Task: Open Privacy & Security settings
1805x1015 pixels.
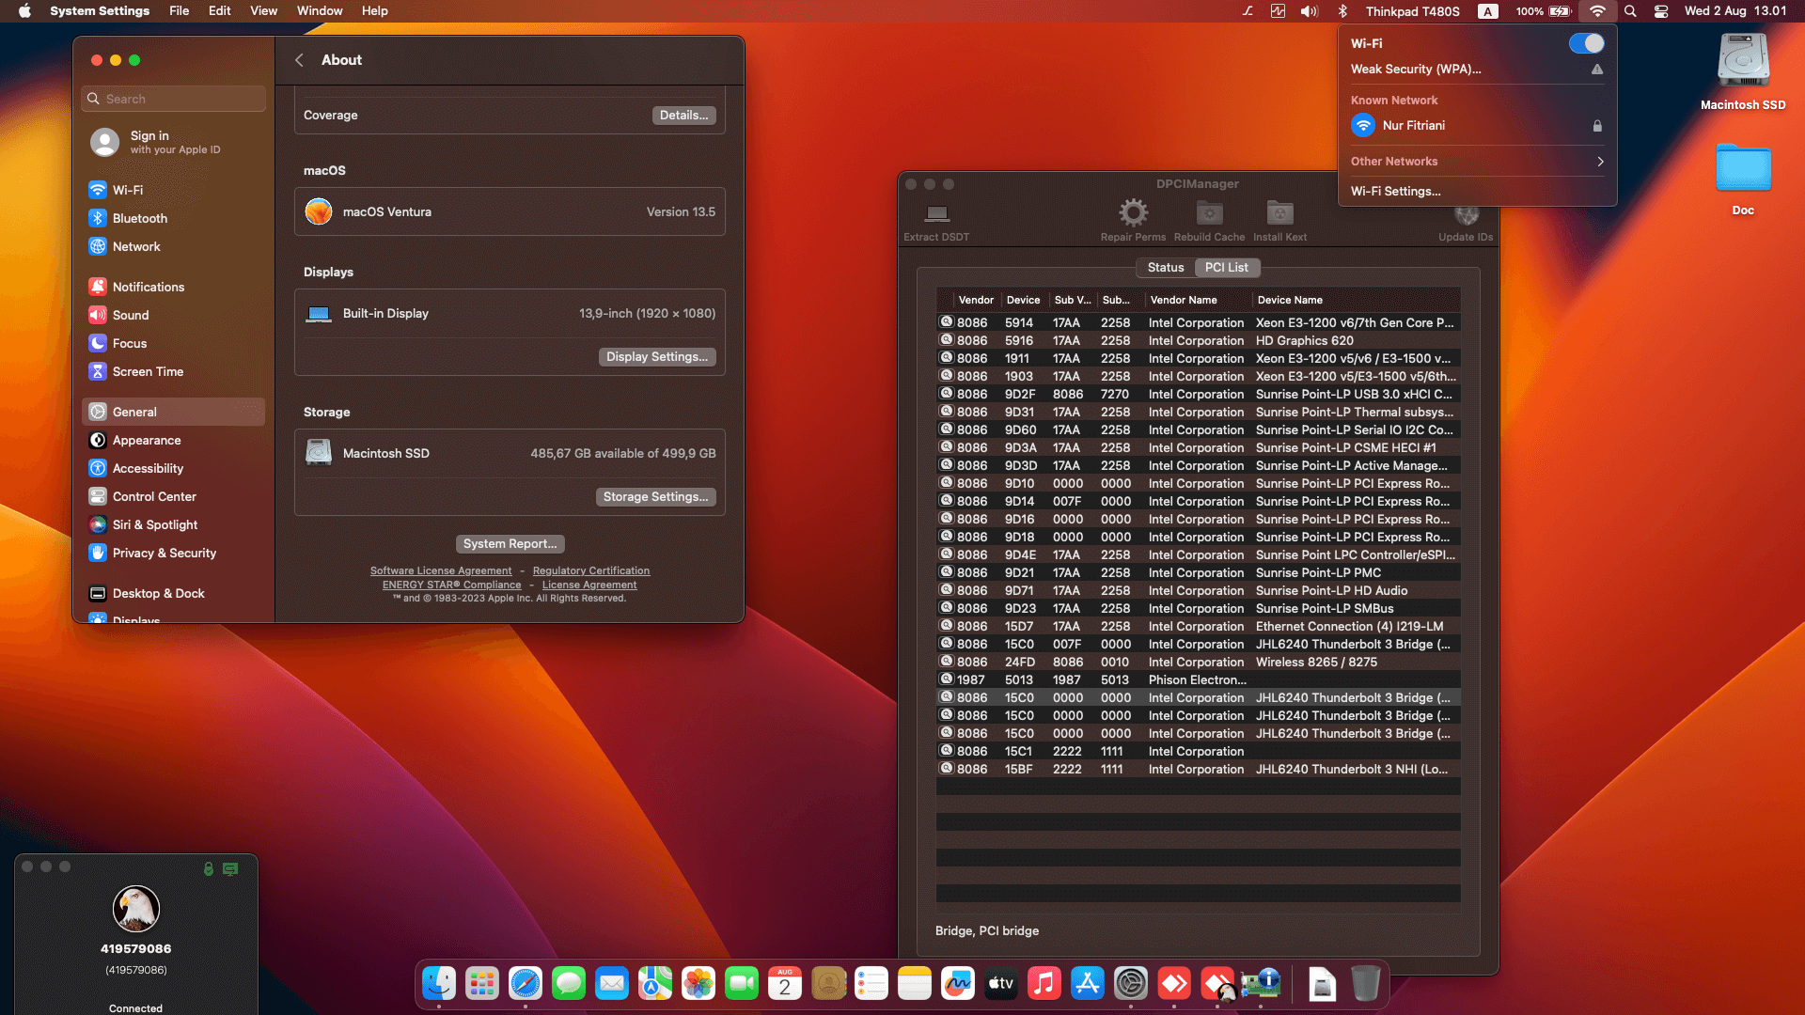Action: (x=165, y=553)
